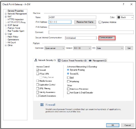Click the OK button
This screenshot has height=129, width=136.
(113, 125)
